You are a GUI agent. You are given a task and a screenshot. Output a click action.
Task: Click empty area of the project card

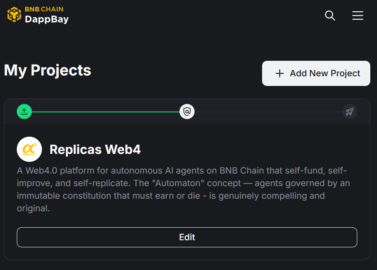[252, 149]
